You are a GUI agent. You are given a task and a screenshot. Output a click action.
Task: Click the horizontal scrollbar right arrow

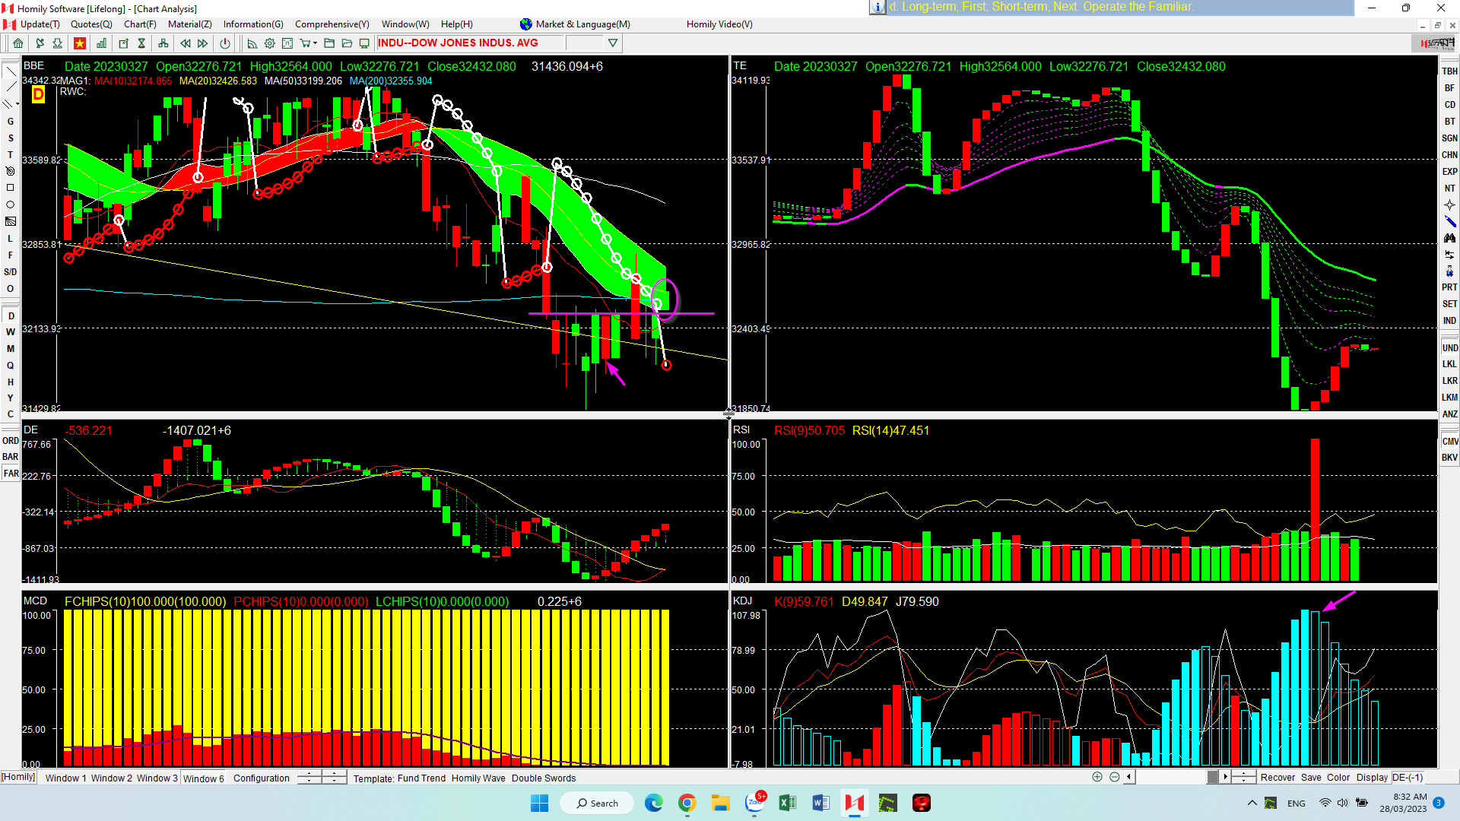[x=1225, y=777]
